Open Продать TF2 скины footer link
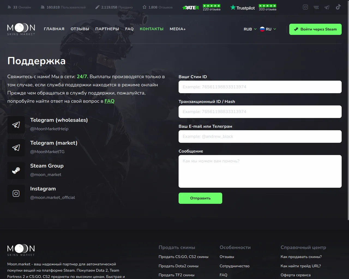 point(177,275)
